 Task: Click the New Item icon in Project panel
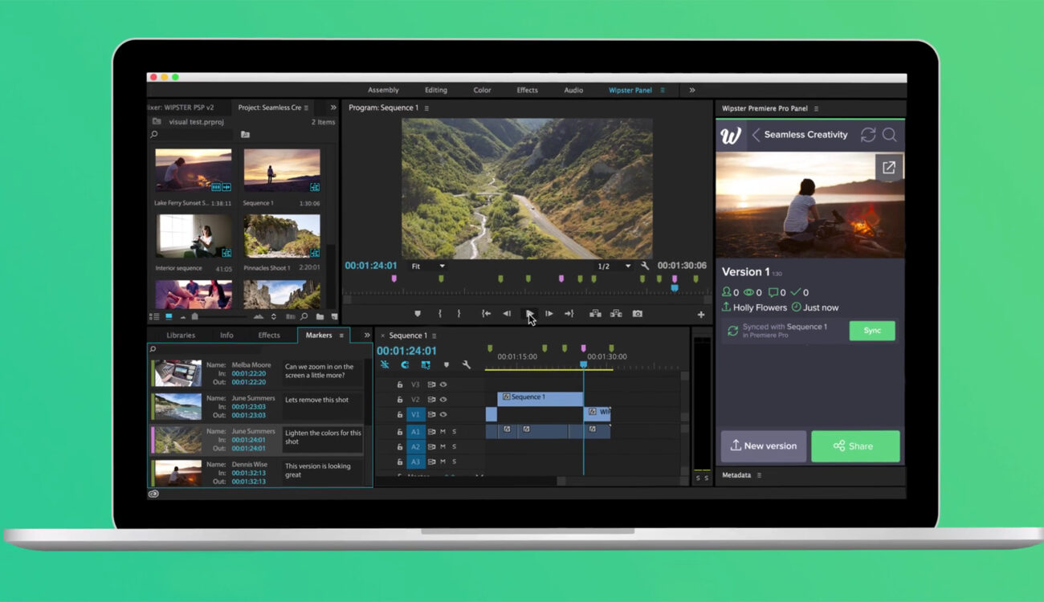pos(334,317)
